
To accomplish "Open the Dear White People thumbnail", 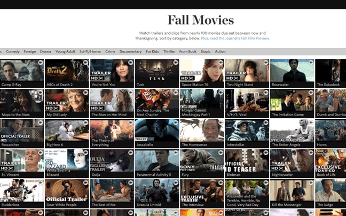I will click(67, 194).
